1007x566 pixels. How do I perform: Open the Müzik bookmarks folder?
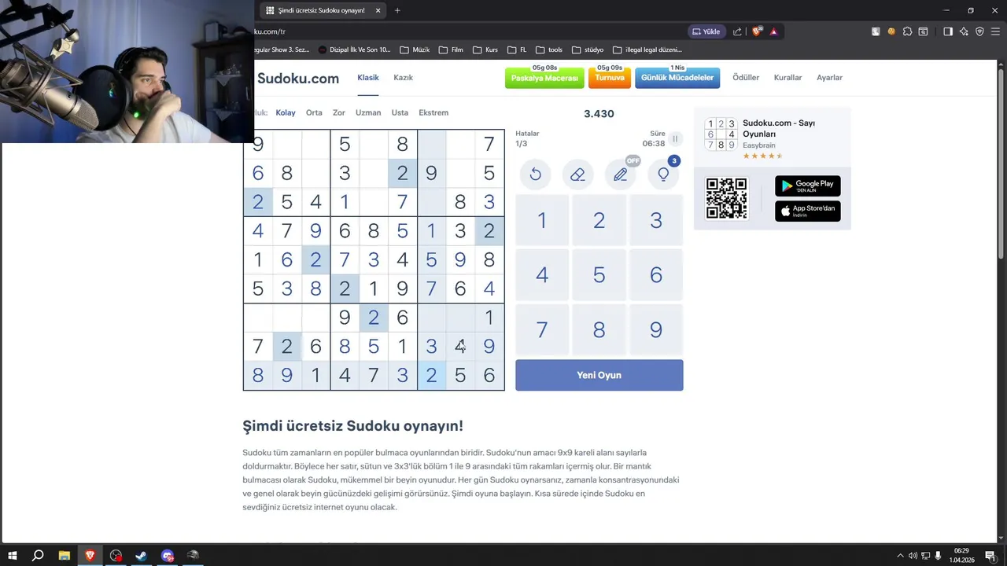415,50
